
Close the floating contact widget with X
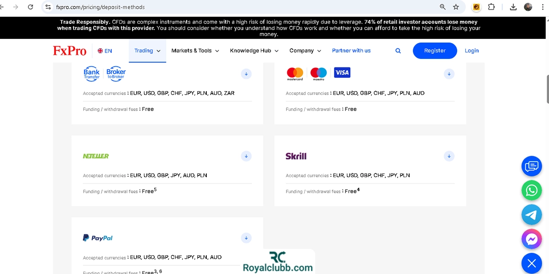tap(532, 263)
